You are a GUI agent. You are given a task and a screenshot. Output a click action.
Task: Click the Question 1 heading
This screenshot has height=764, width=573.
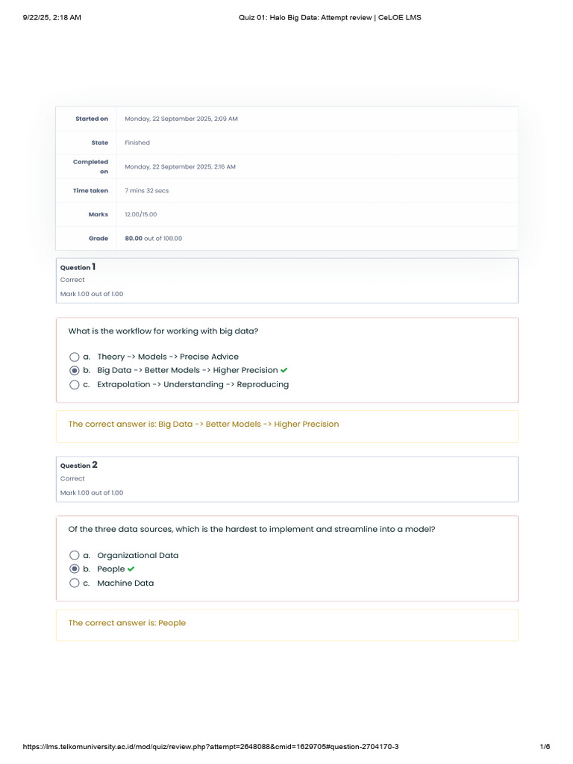coord(78,267)
